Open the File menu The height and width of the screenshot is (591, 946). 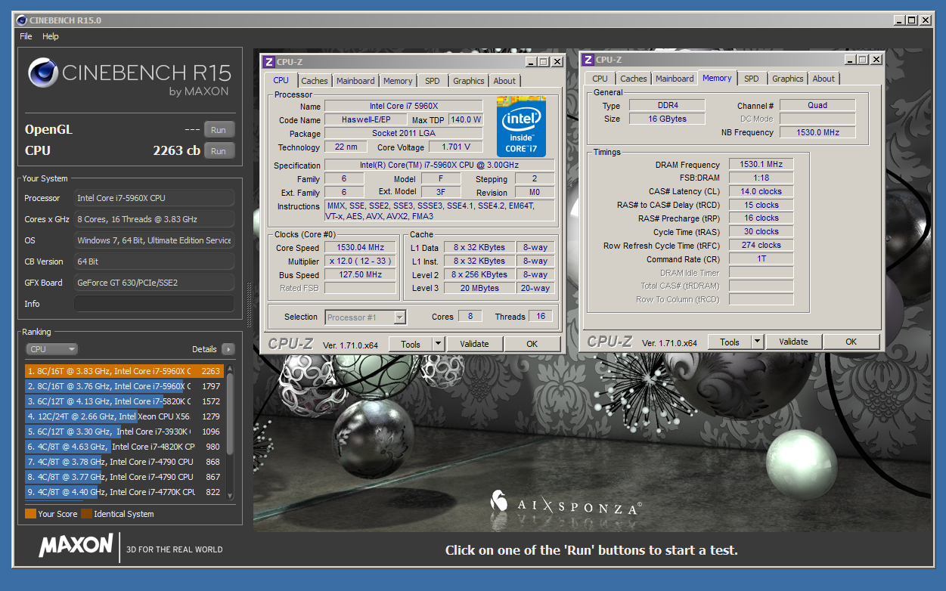[26, 36]
